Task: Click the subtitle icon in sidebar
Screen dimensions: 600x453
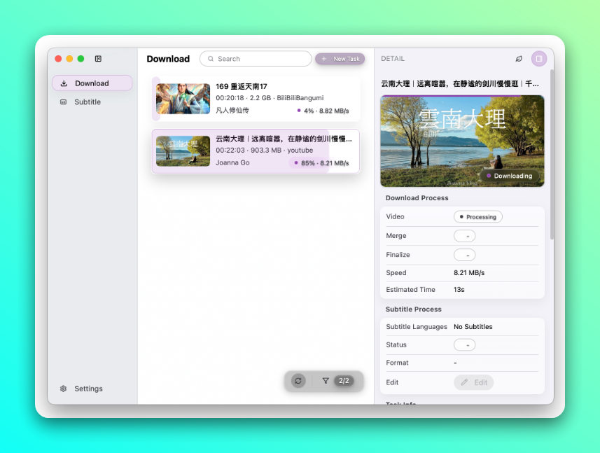Action: tap(64, 102)
